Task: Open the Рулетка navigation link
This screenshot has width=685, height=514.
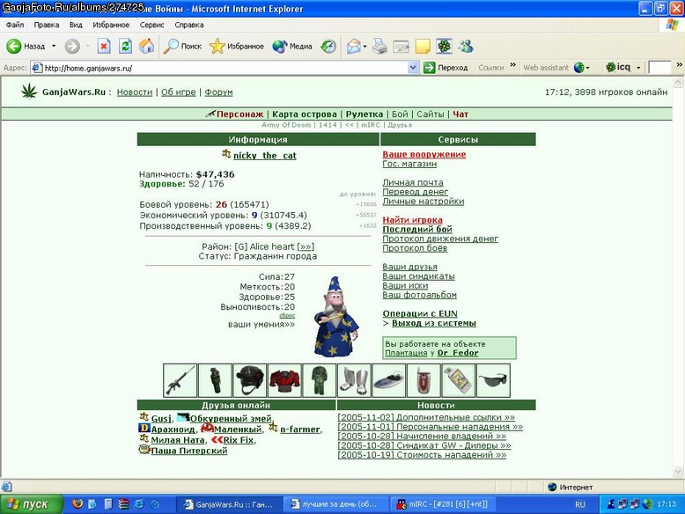Action: [x=365, y=114]
